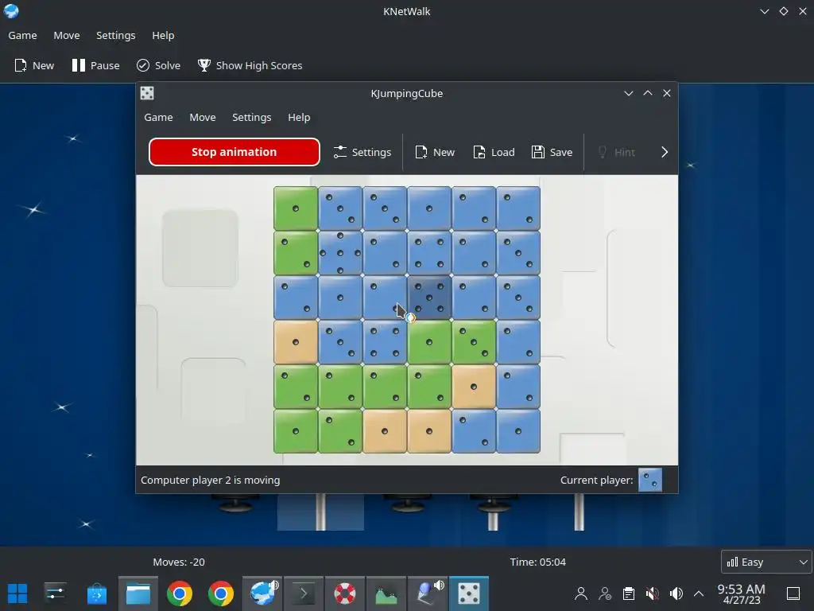The height and width of the screenshot is (611, 814).
Task: Click the Moves: -20 status text
Action: [x=179, y=562]
